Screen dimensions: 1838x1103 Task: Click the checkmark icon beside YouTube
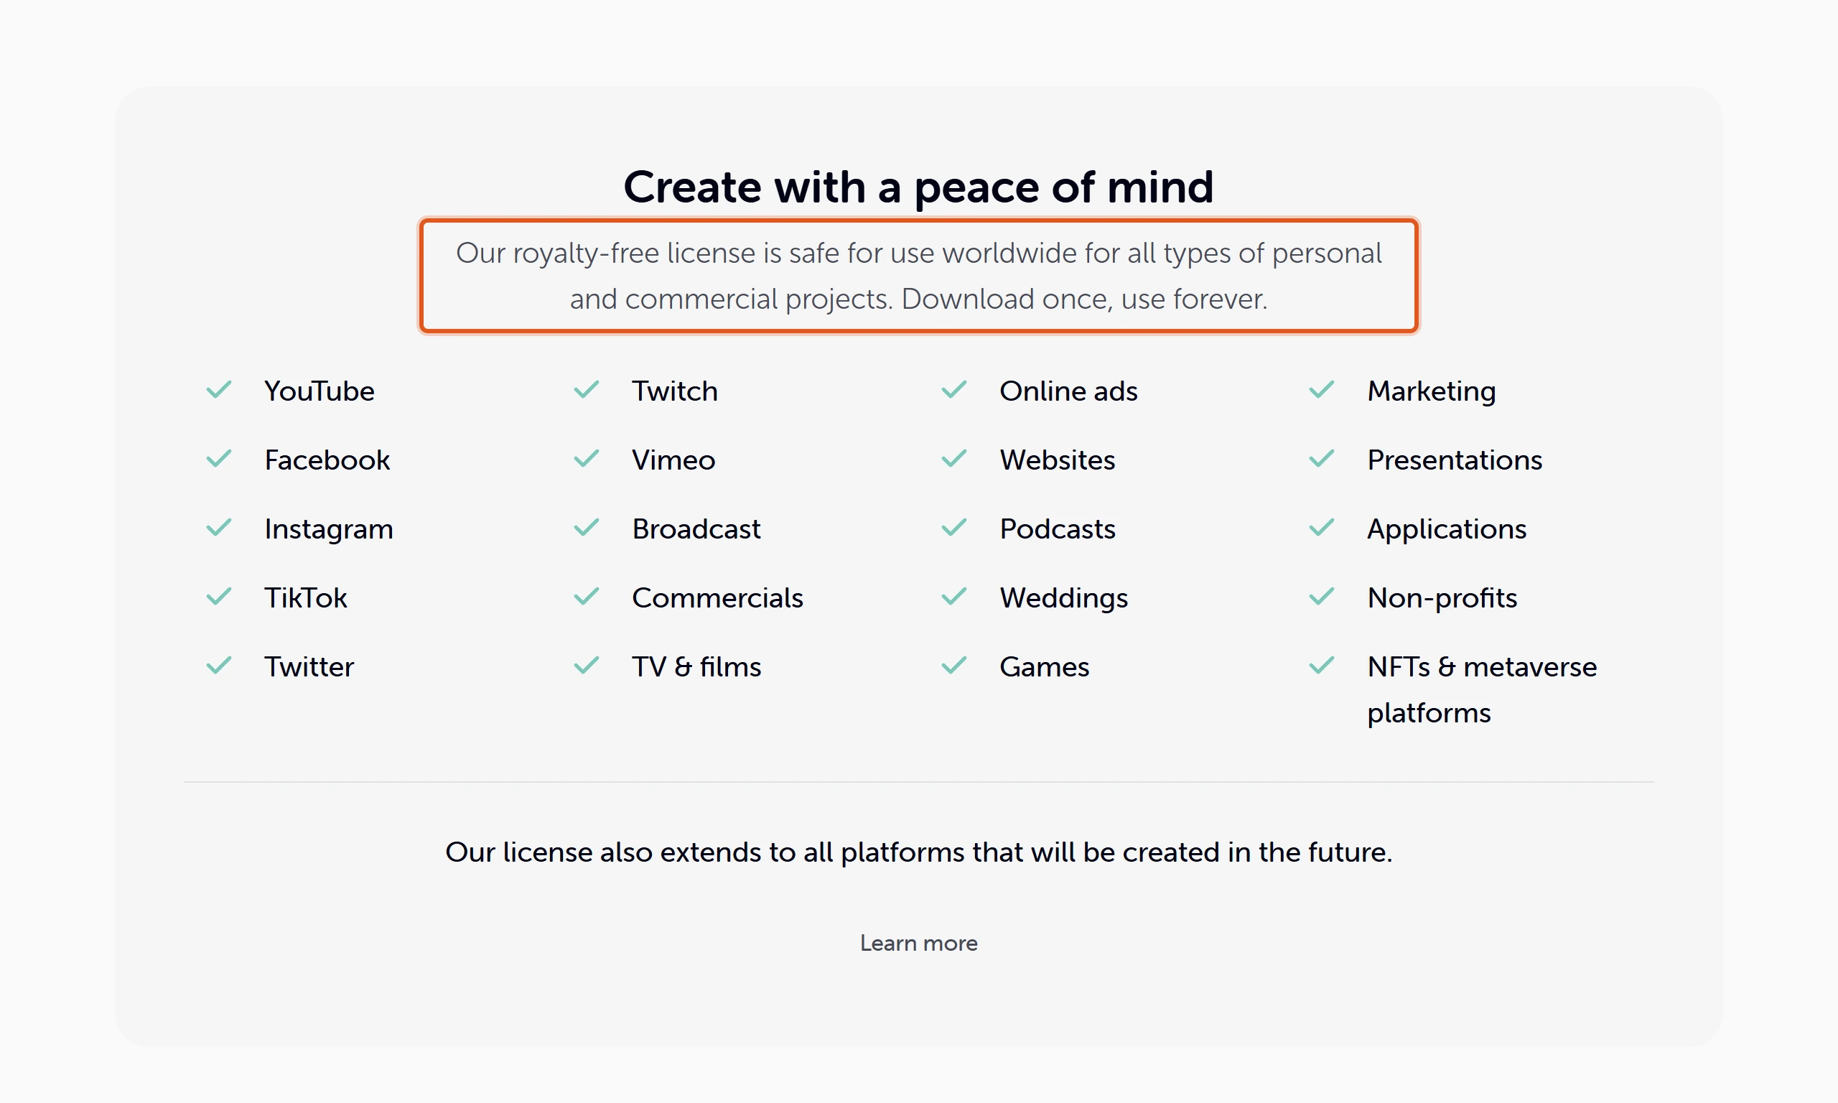pyautogui.click(x=218, y=389)
